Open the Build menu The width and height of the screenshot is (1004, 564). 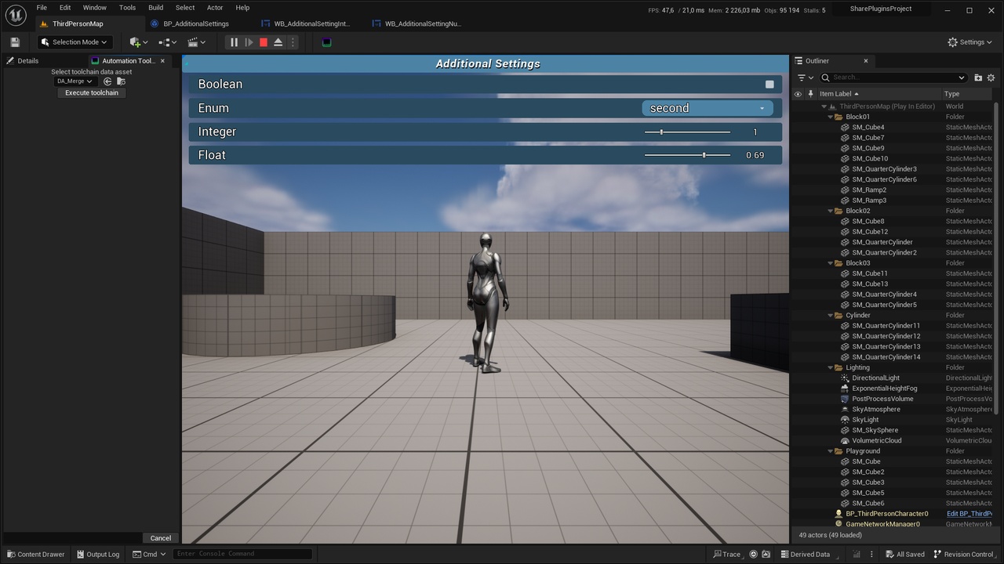156,8
